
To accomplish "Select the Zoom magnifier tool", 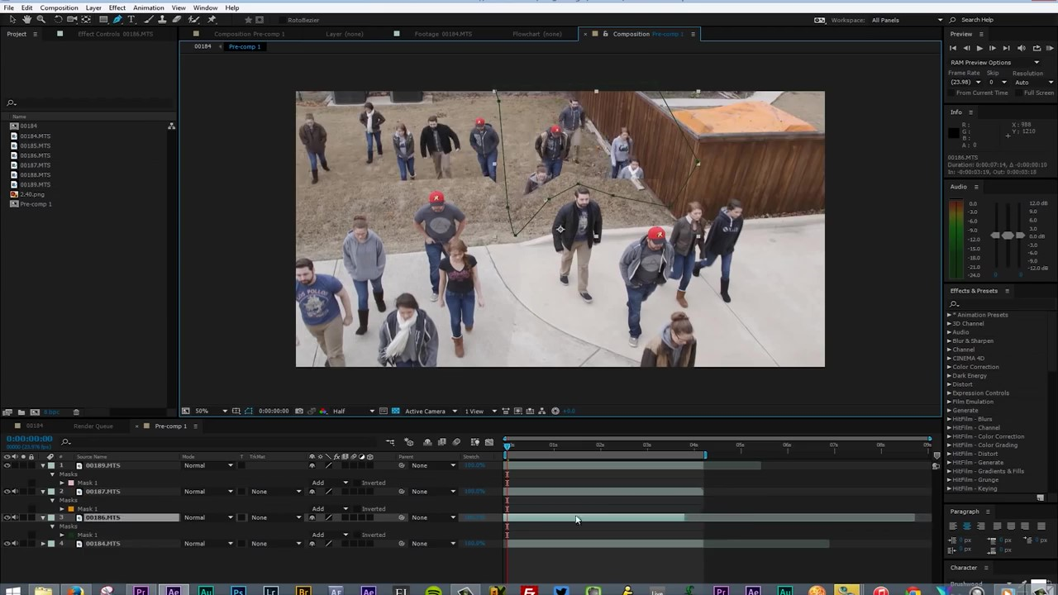I will click(x=41, y=19).
